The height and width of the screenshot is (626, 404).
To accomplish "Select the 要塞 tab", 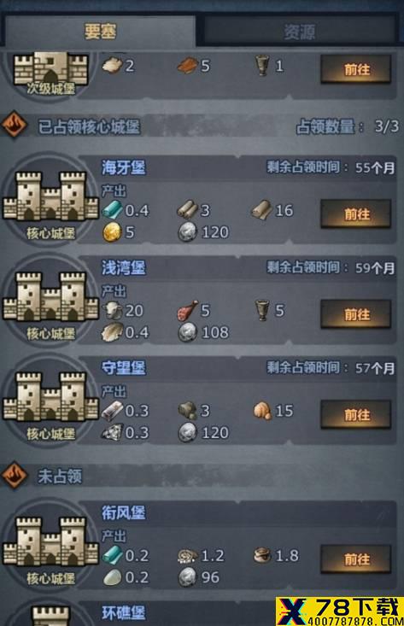I will [100, 32].
